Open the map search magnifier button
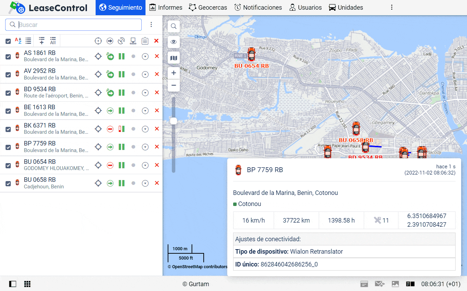 pyautogui.click(x=174, y=26)
